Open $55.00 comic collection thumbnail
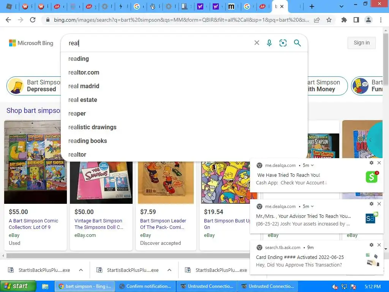 (x=35, y=162)
